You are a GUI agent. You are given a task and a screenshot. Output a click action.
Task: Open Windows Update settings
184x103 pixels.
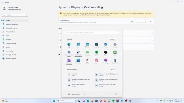15,58
